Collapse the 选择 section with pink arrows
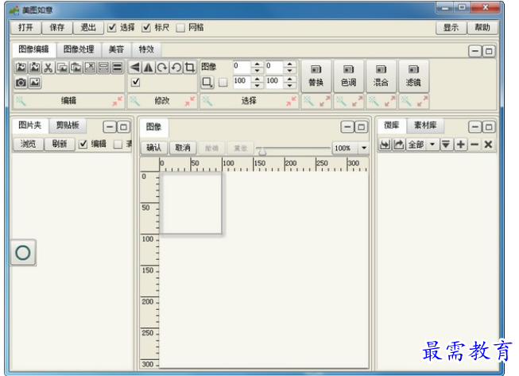The height and width of the screenshot is (376, 519). pyautogui.click(x=291, y=101)
